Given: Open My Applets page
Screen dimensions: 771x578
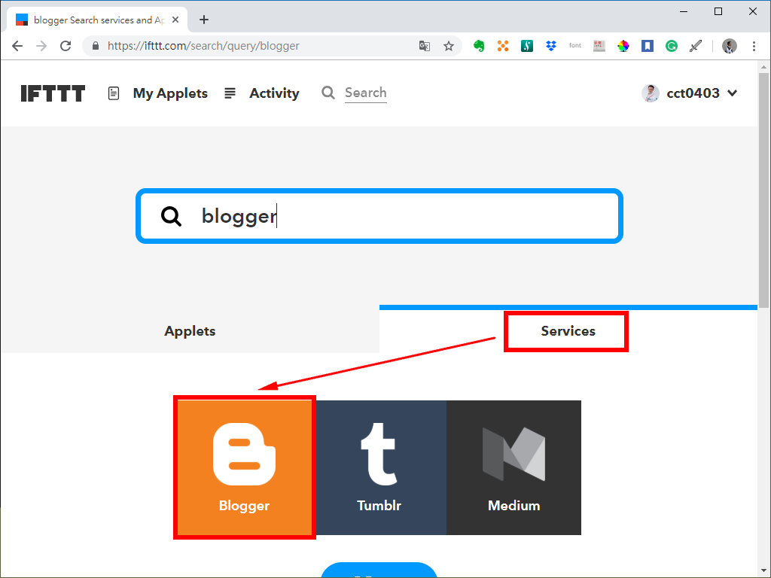Looking at the screenshot, I should (x=170, y=93).
